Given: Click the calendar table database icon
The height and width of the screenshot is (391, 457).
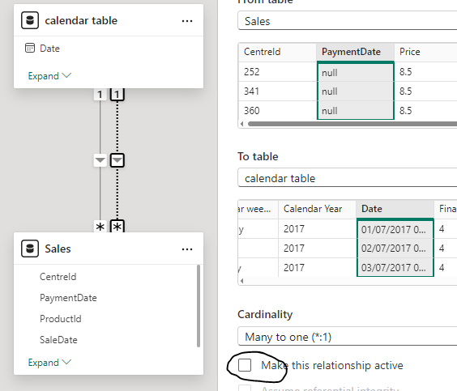Looking at the screenshot, I should (x=30, y=20).
